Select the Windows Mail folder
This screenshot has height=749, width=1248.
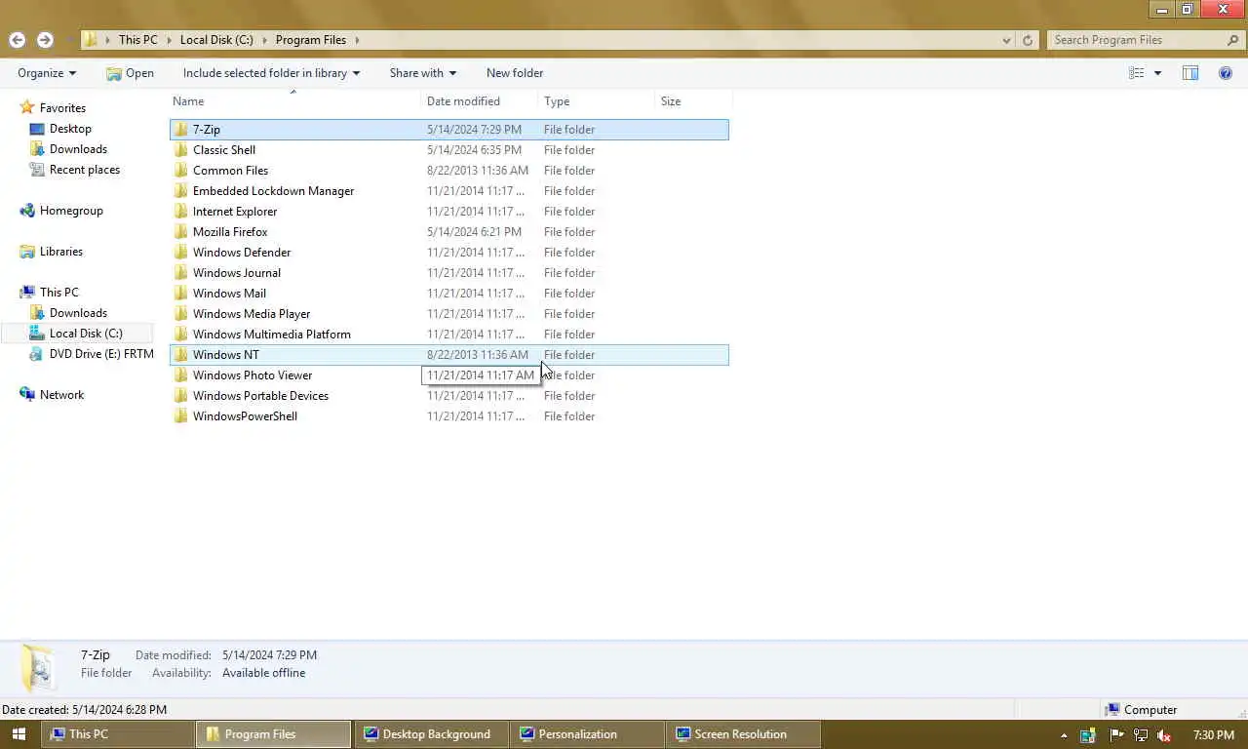click(448, 294)
